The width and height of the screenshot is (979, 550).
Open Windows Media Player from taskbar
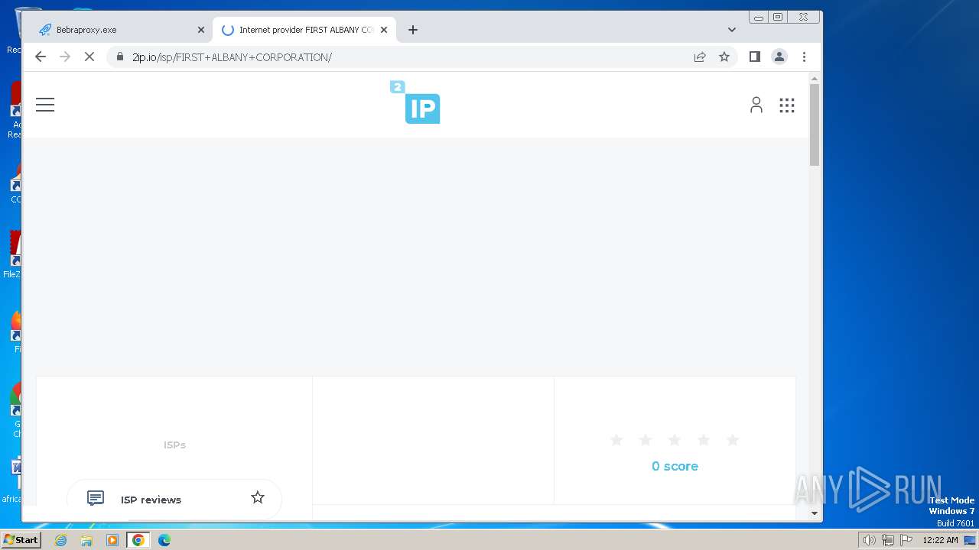coord(112,540)
